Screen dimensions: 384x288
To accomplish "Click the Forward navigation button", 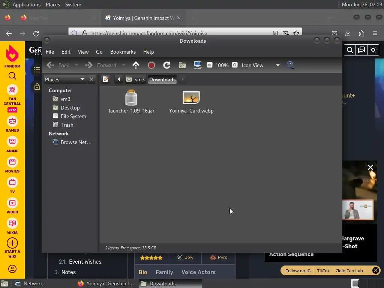I will coord(101,65).
